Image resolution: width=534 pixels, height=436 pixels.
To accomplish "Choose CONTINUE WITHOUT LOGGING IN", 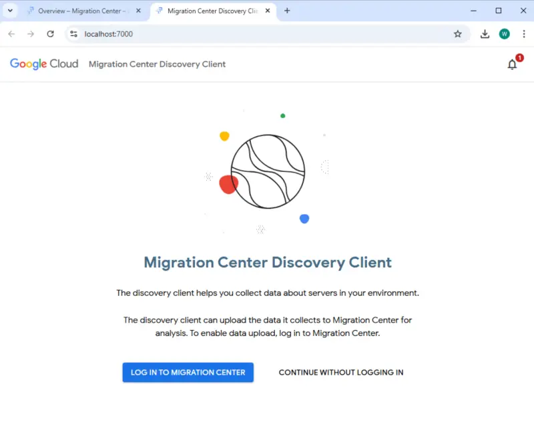I will (340, 372).
